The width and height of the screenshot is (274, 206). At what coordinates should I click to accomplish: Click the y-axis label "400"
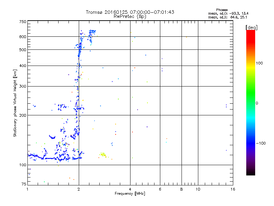tap(23, 66)
